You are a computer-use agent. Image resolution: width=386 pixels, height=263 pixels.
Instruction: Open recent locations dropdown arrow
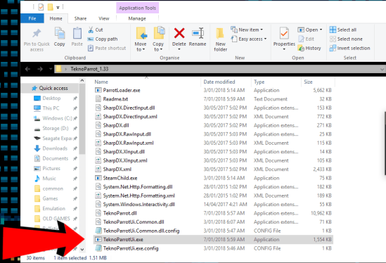click(x=51, y=69)
